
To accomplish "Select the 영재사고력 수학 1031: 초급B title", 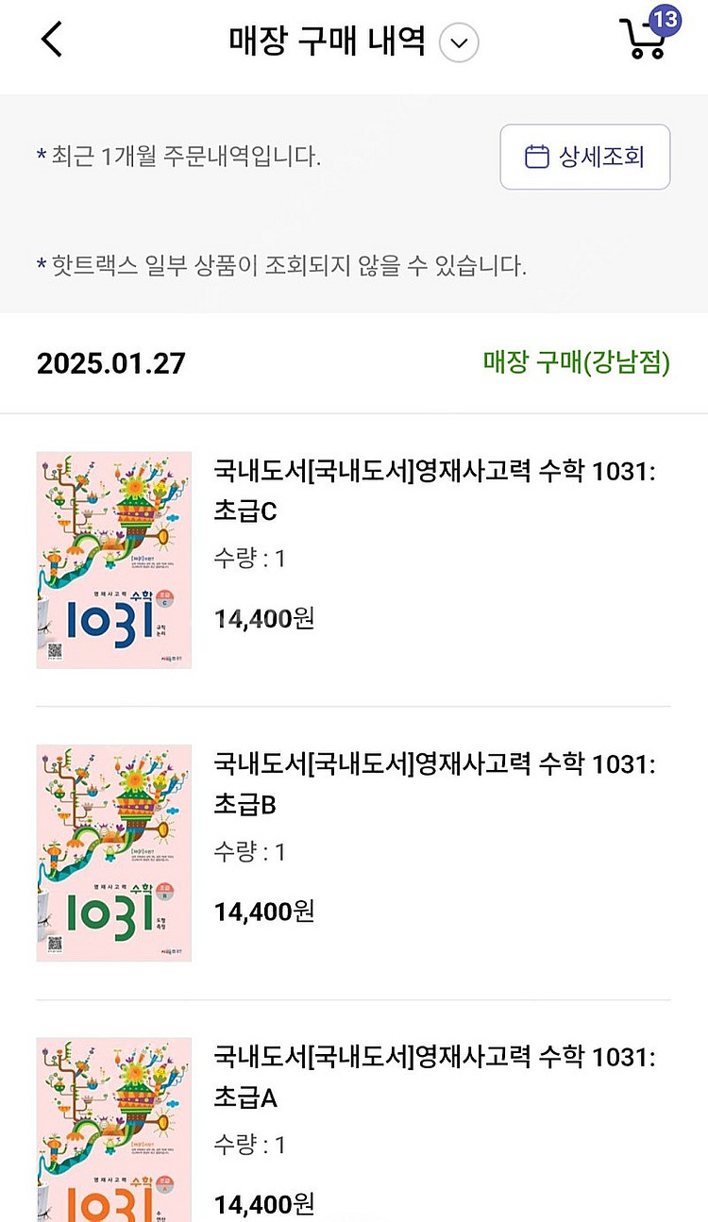I will [x=434, y=784].
